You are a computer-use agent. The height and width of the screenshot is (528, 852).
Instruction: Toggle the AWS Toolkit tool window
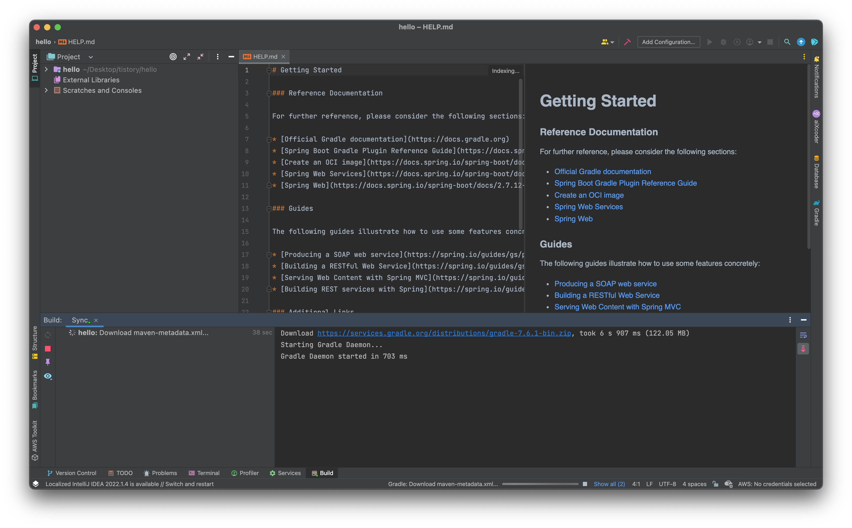(35, 440)
